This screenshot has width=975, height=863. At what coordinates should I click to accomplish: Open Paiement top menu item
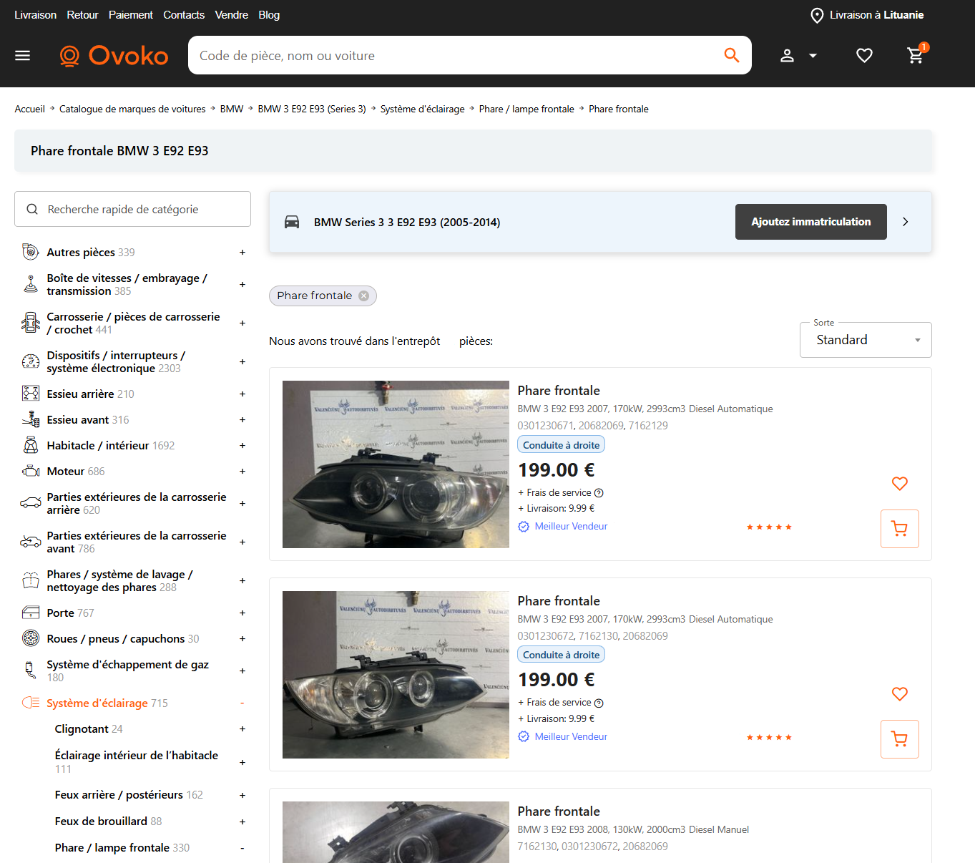(131, 15)
